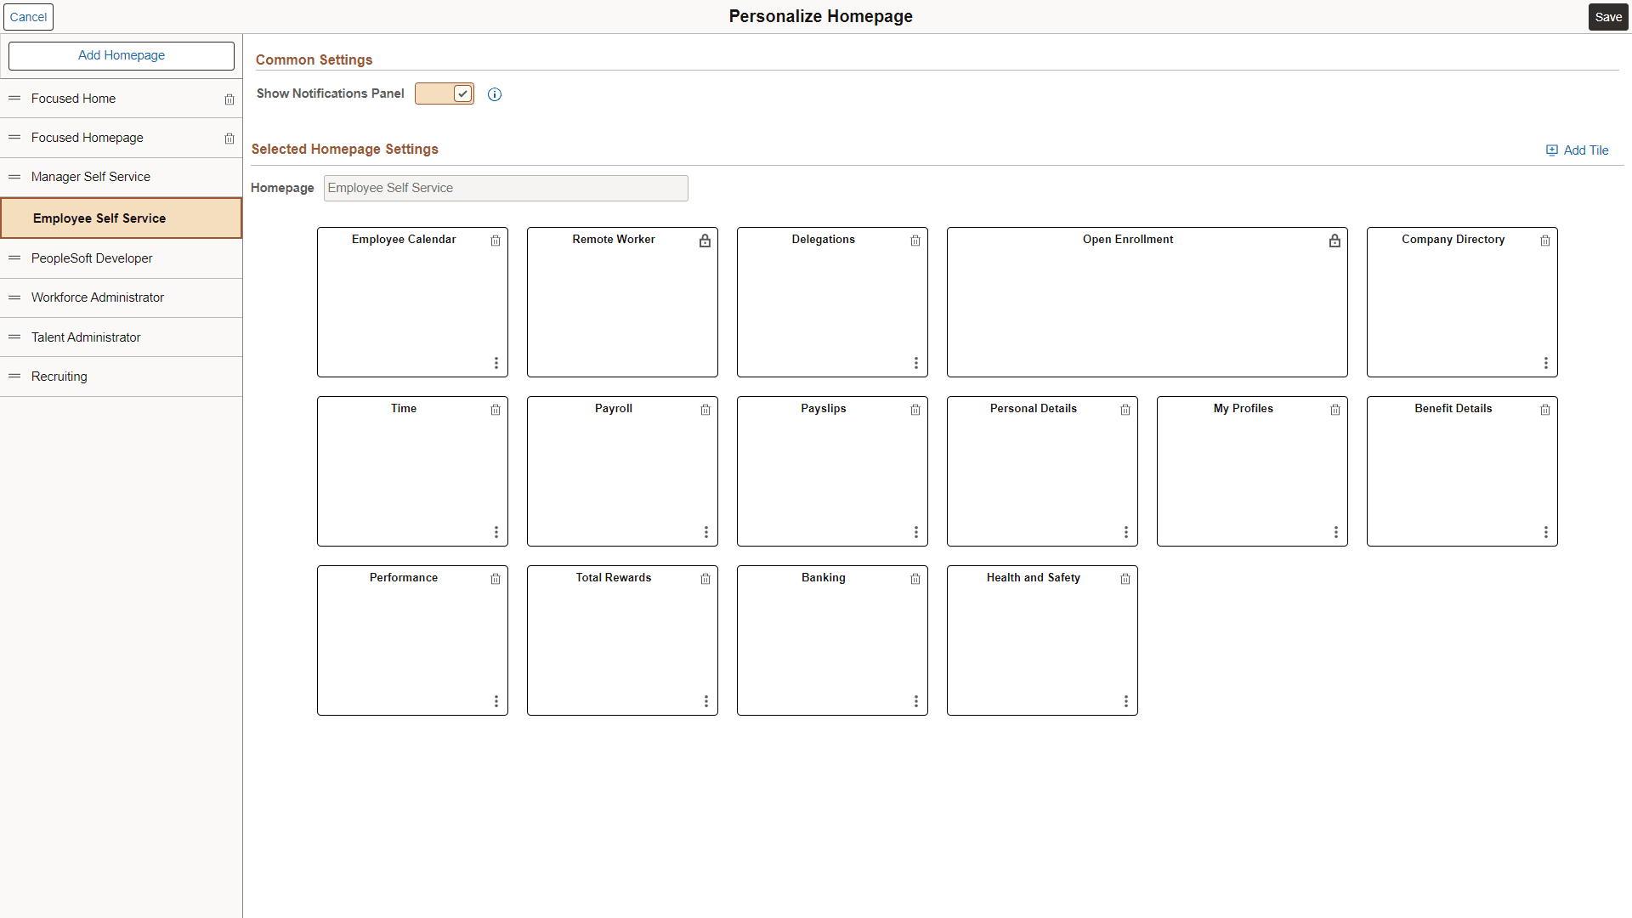Delete the Benefit Details tile
Image resolution: width=1632 pixels, height=918 pixels.
tap(1545, 410)
